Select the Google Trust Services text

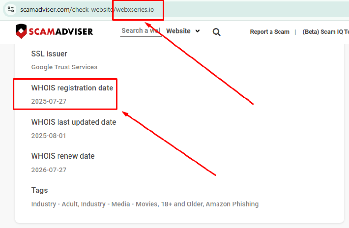(x=64, y=67)
